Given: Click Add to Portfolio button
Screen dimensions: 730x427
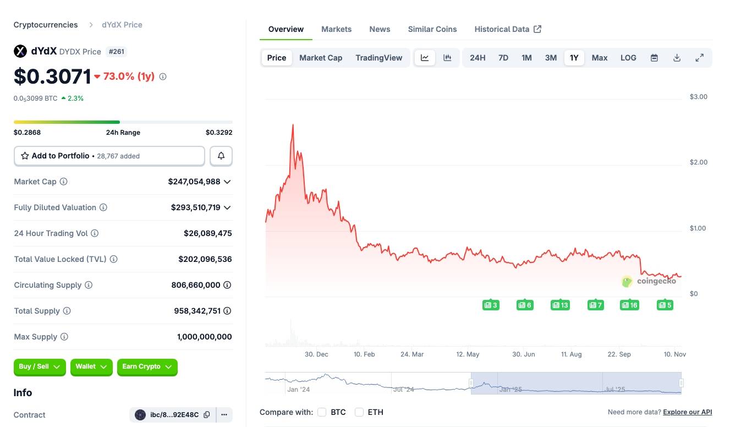Looking at the screenshot, I should point(109,156).
